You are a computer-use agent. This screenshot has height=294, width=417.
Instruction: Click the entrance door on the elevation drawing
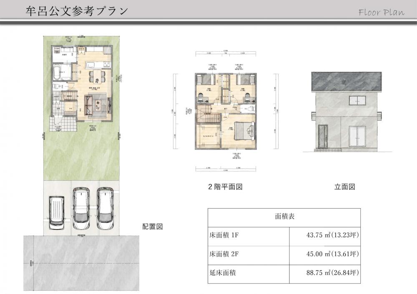tap(322, 136)
